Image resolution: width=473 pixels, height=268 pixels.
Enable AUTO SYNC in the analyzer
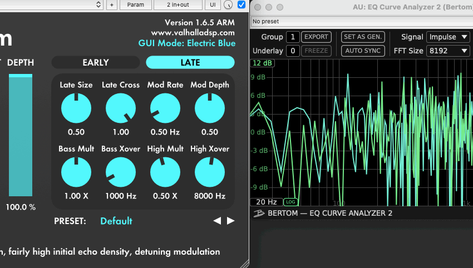click(363, 51)
